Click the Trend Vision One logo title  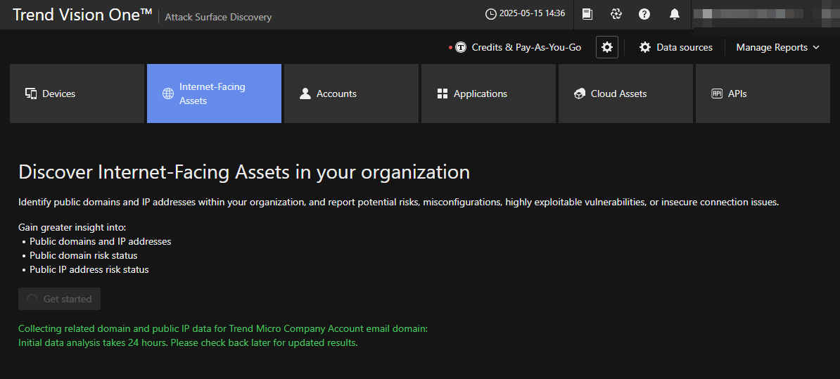pyautogui.click(x=82, y=15)
